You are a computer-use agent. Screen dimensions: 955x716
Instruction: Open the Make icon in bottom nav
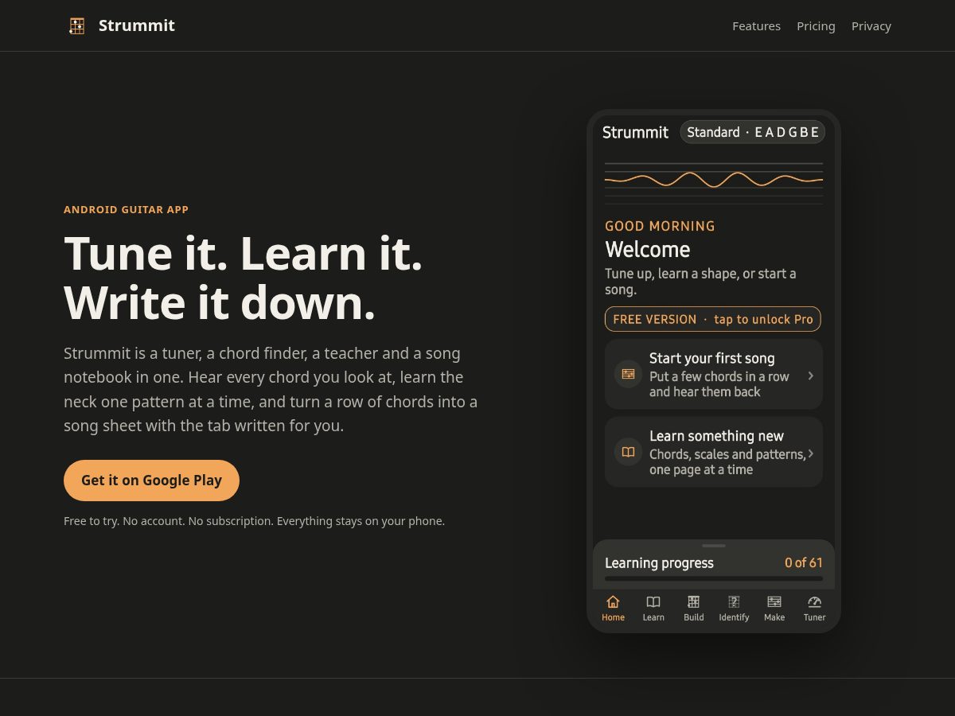point(774,602)
